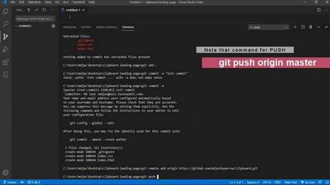Viewport: 330px width, 185px height.
Task: Open the Explorer view in activity bar
Action: (x=6, y=11)
